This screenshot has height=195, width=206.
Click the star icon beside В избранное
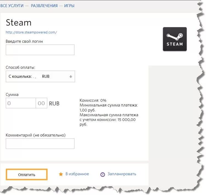point(61,174)
